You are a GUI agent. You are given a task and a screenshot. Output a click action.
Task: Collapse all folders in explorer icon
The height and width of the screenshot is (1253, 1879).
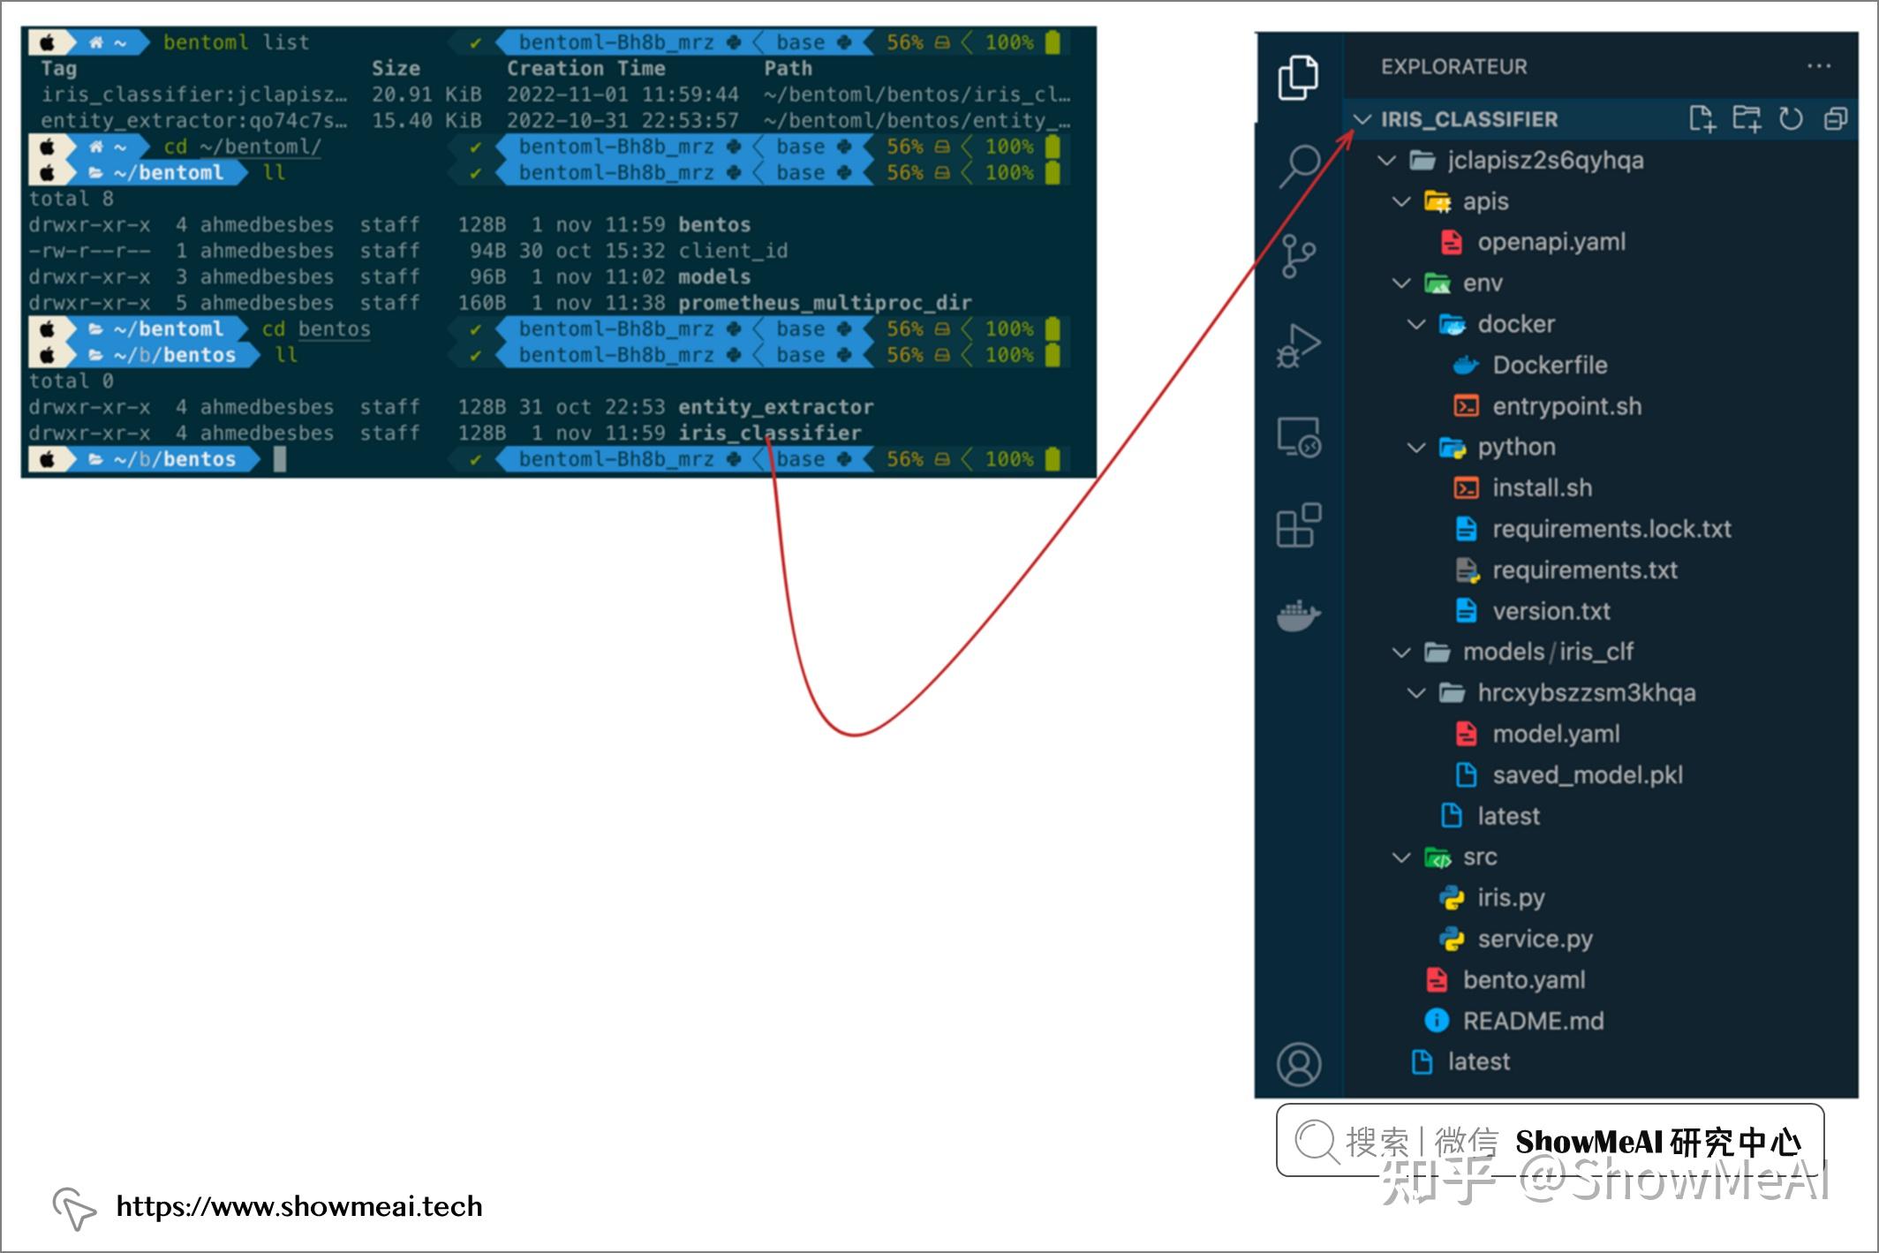pos(1836,119)
